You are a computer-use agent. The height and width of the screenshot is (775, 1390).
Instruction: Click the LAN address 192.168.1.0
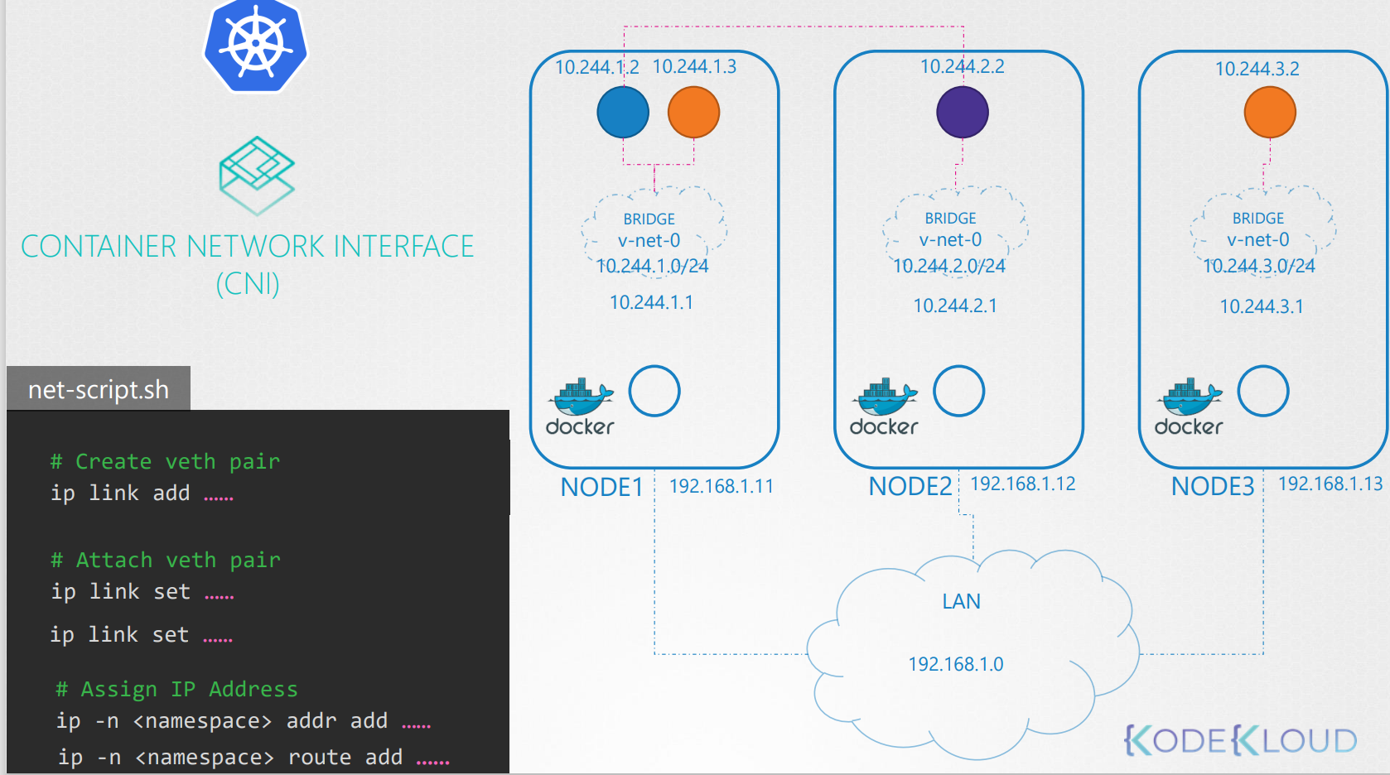[x=956, y=664]
